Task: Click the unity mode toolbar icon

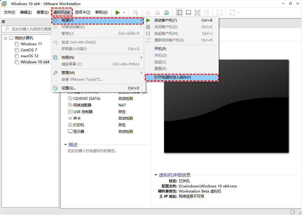Action: [206, 13]
